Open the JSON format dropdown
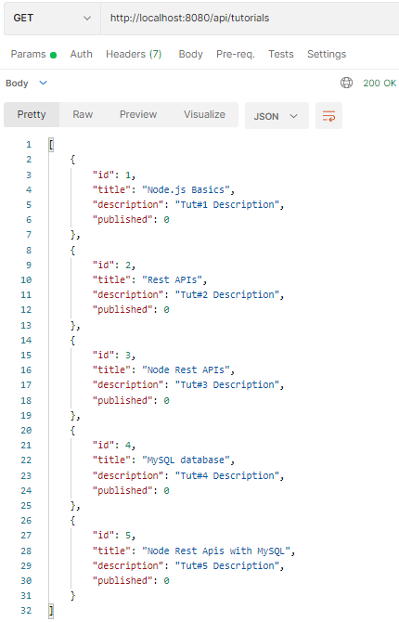The height and width of the screenshot is (622, 399). coord(277,116)
